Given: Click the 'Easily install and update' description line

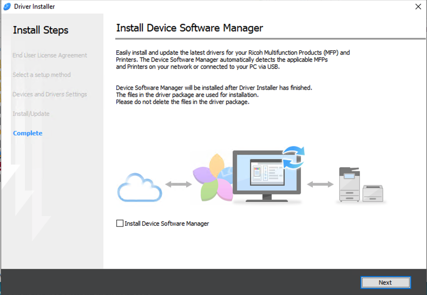Looking at the screenshot, I should point(233,53).
